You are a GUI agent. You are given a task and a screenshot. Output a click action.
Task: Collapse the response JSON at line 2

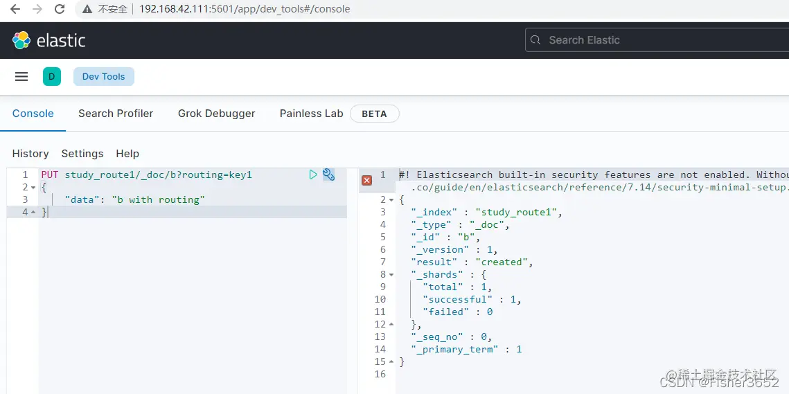point(391,200)
